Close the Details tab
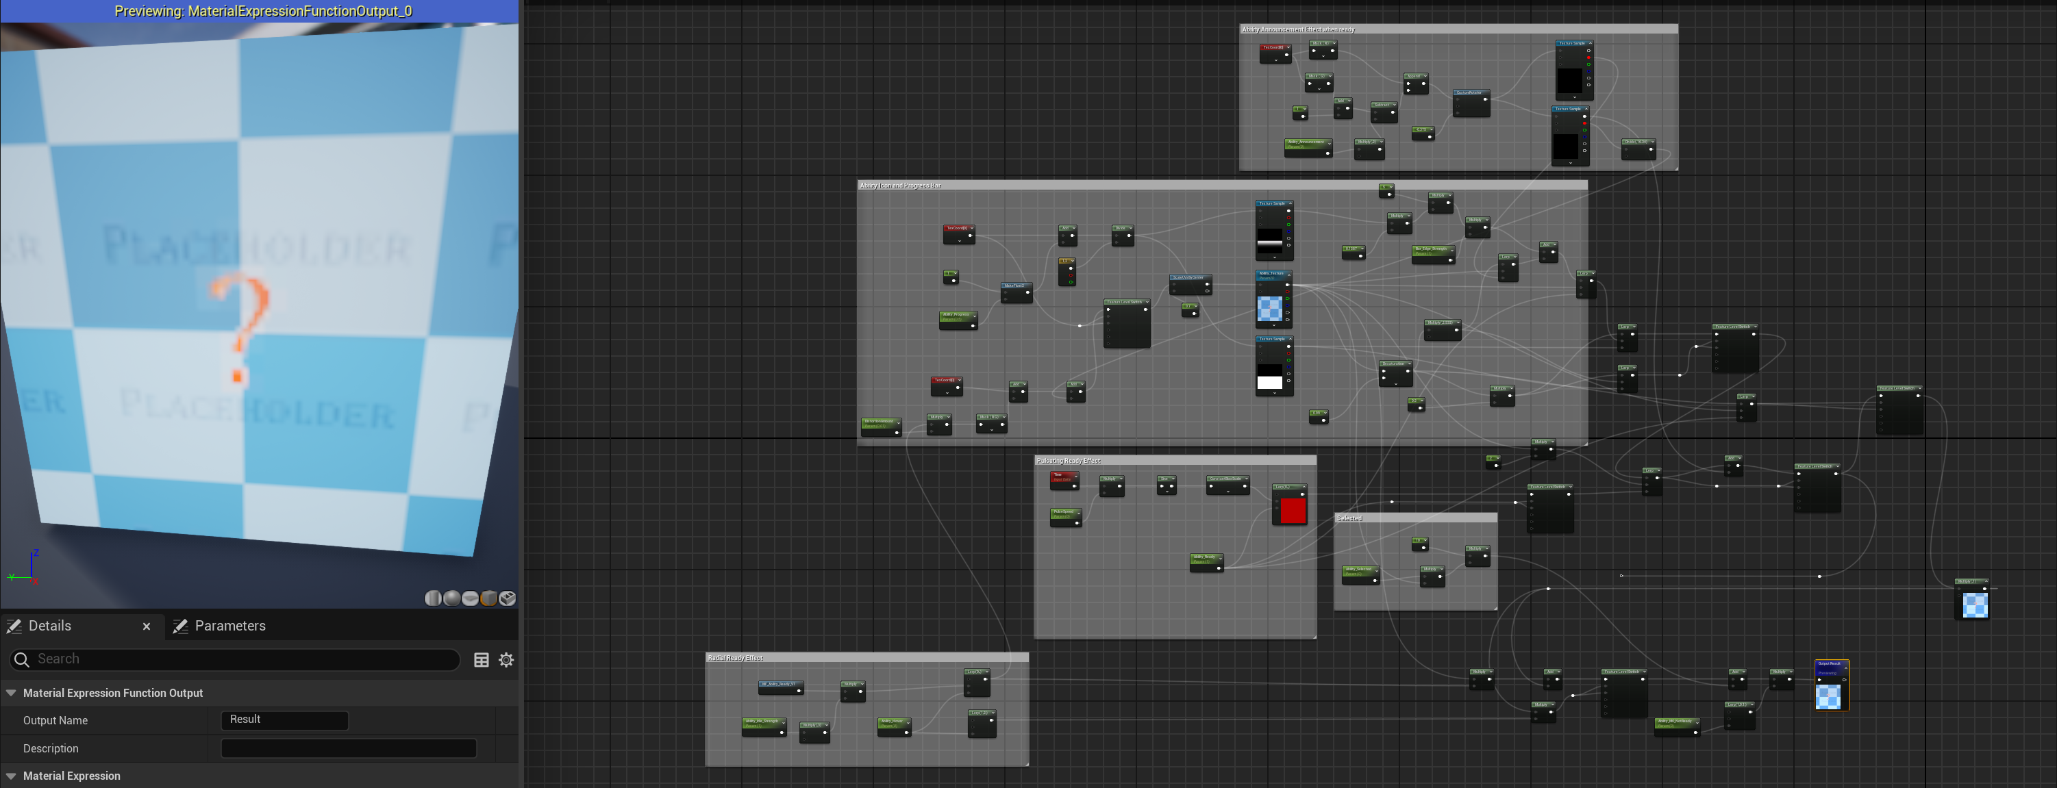 [x=147, y=626]
